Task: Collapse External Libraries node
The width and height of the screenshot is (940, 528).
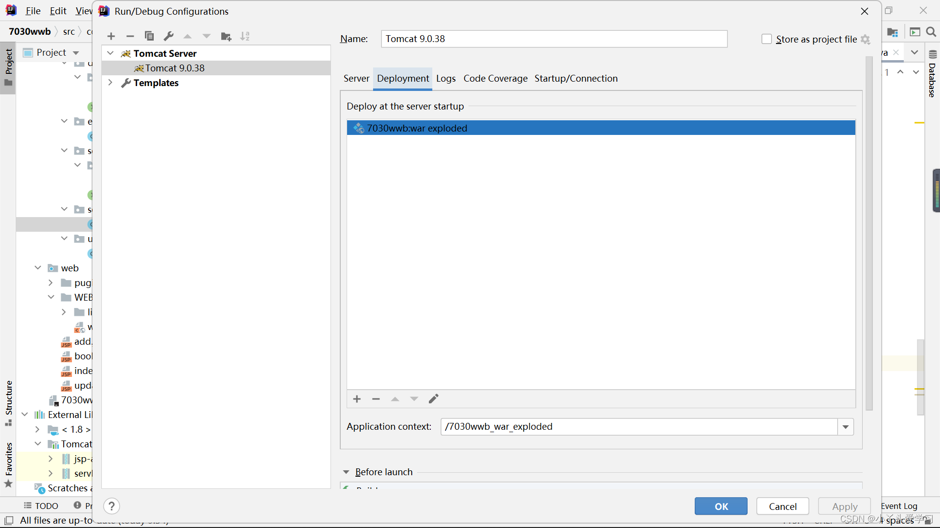Action: point(24,415)
